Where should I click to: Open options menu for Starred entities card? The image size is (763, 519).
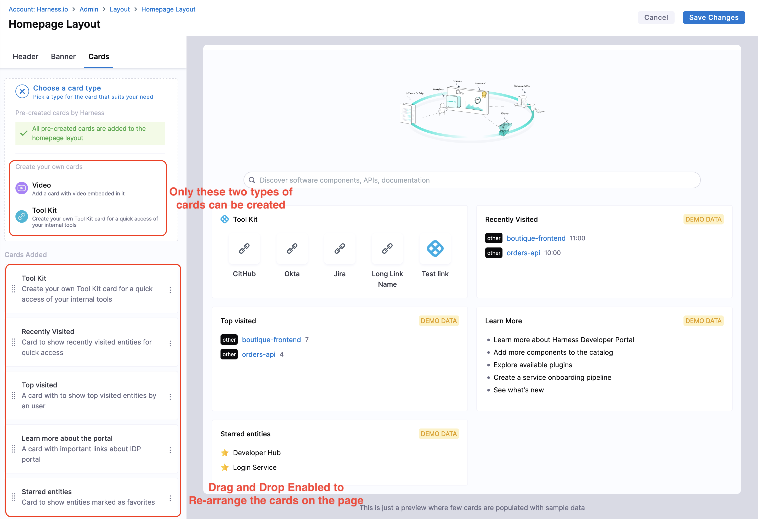point(170,498)
